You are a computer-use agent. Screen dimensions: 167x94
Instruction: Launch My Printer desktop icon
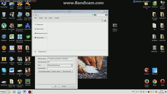point(12,15)
